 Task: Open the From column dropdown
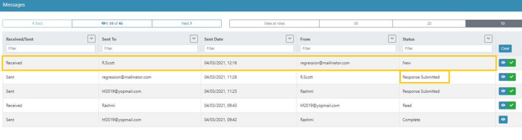(392, 39)
